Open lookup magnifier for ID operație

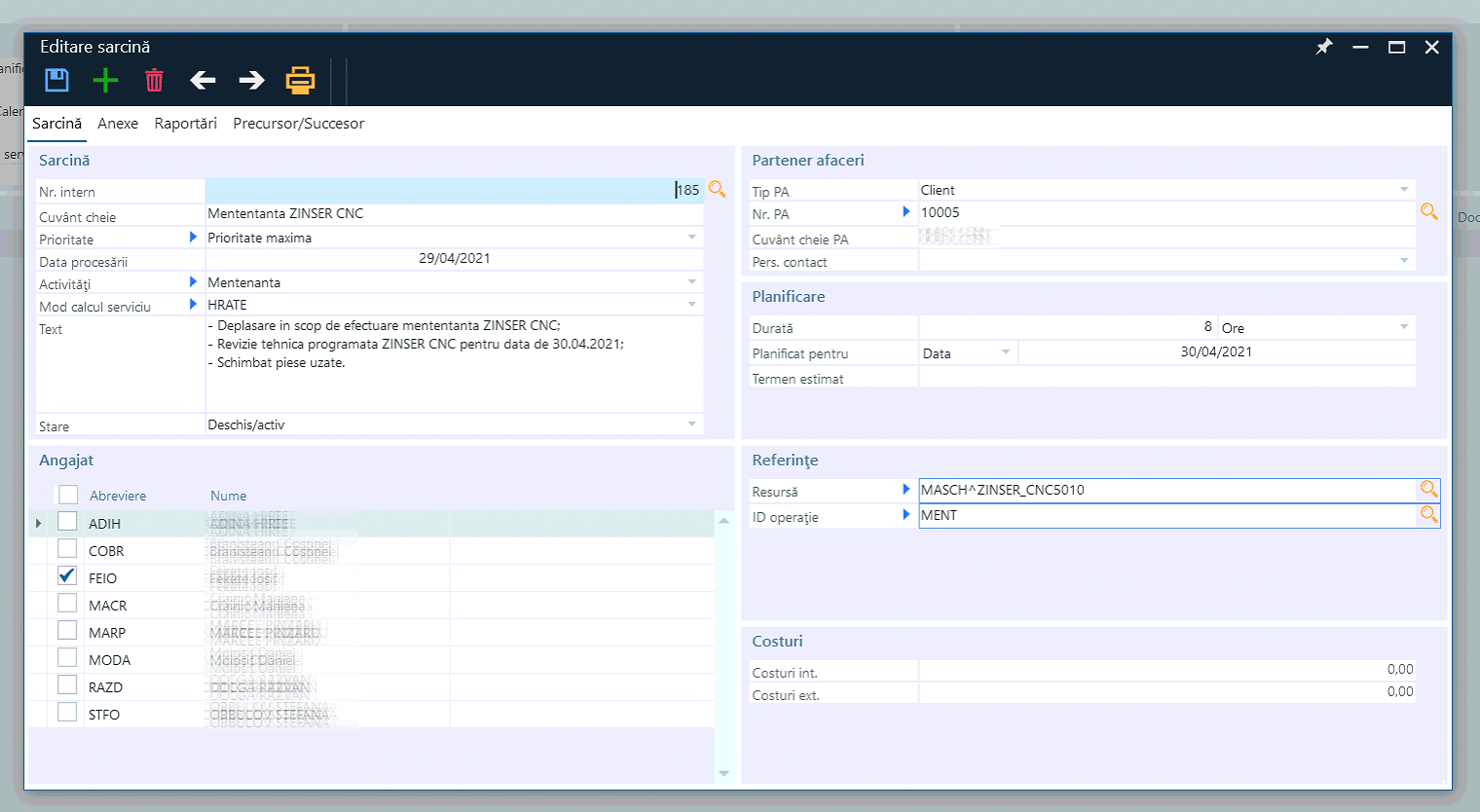coord(1428,515)
